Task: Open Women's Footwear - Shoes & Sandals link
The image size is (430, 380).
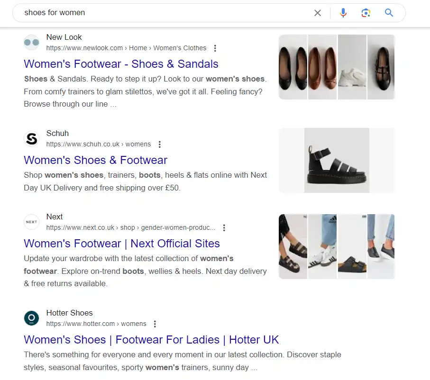Action: [121, 64]
